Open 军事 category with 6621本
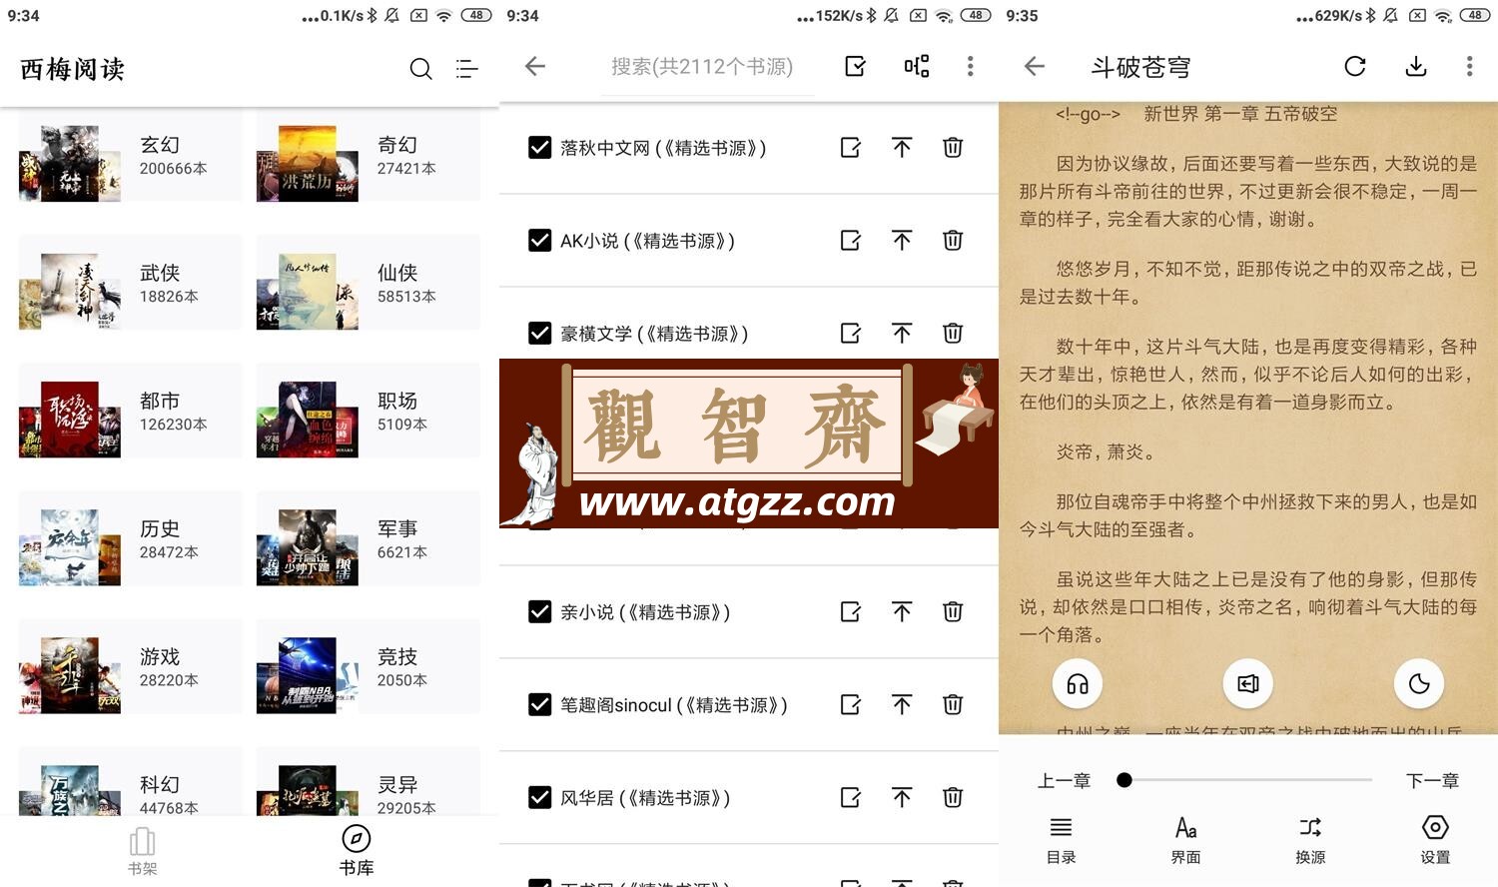Image resolution: width=1498 pixels, height=887 pixels. click(x=368, y=540)
